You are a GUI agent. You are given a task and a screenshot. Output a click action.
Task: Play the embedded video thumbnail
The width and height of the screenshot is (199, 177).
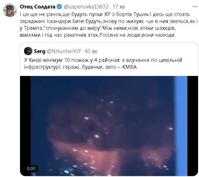coord(109,126)
